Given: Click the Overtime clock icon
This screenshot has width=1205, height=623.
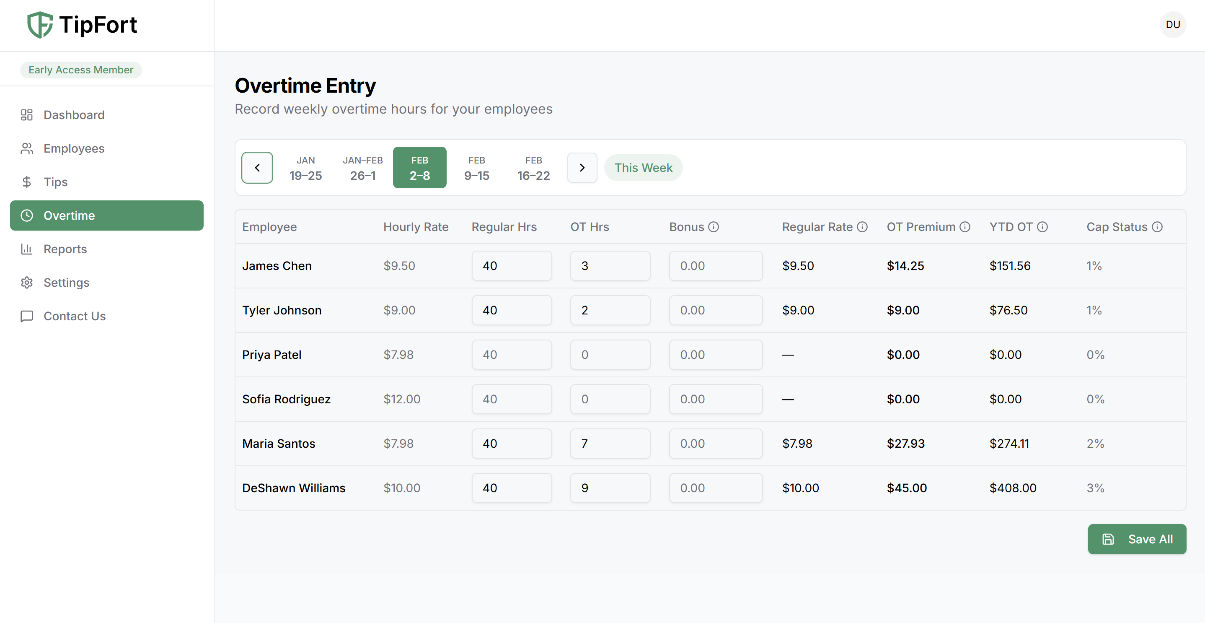Looking at the screenshot, I should (x=27, y=215).
